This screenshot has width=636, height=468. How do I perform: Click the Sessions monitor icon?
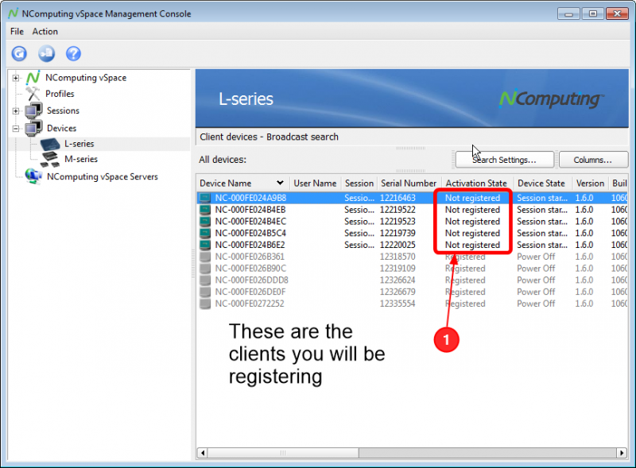[33, 110]
